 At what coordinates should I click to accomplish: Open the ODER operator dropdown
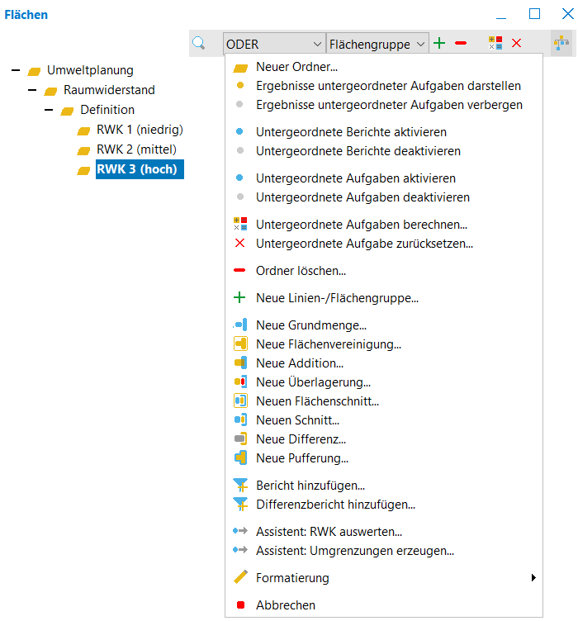[274, 44]
